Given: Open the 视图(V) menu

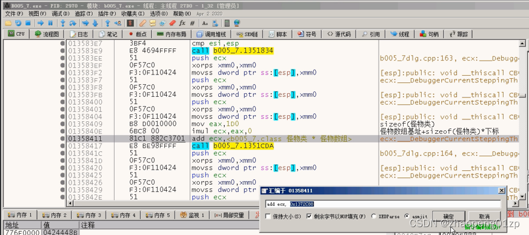Looking at the screenshot, I should tap(37, 13).
